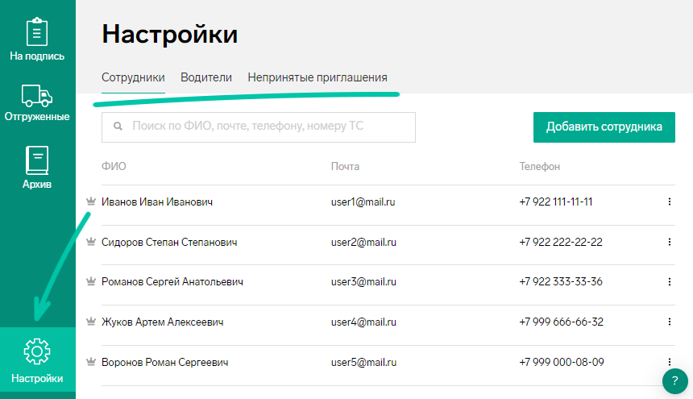
Task: Click the Добавить сотрудника button
Action: click(x=604, y=127)
